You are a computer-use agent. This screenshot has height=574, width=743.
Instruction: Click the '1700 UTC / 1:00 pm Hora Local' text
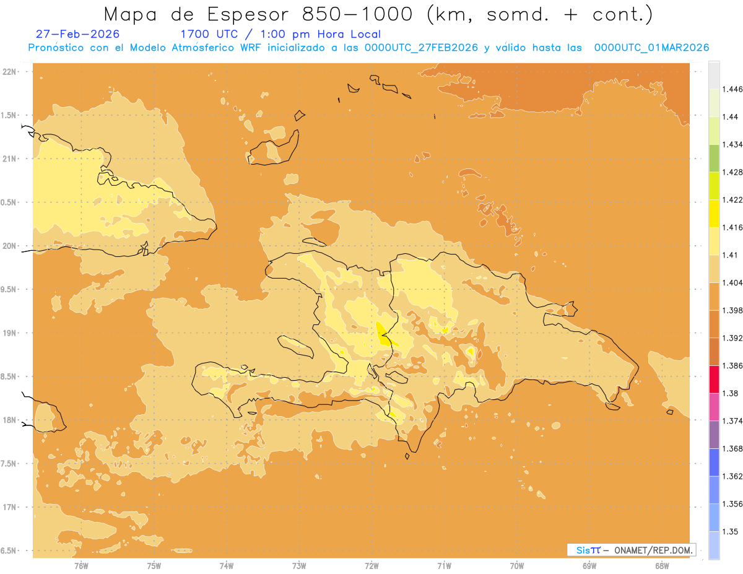click(280, 34)
